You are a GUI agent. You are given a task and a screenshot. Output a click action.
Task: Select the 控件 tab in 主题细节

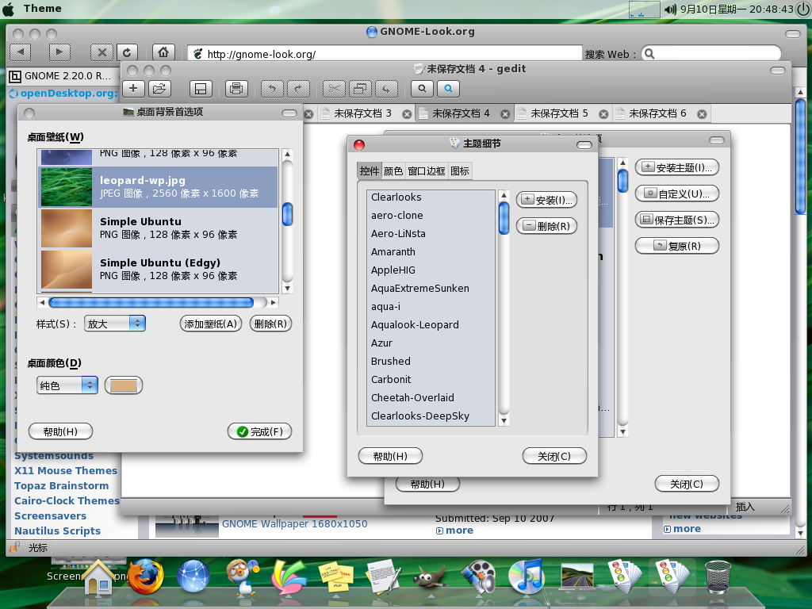click(x=370, y=171)
